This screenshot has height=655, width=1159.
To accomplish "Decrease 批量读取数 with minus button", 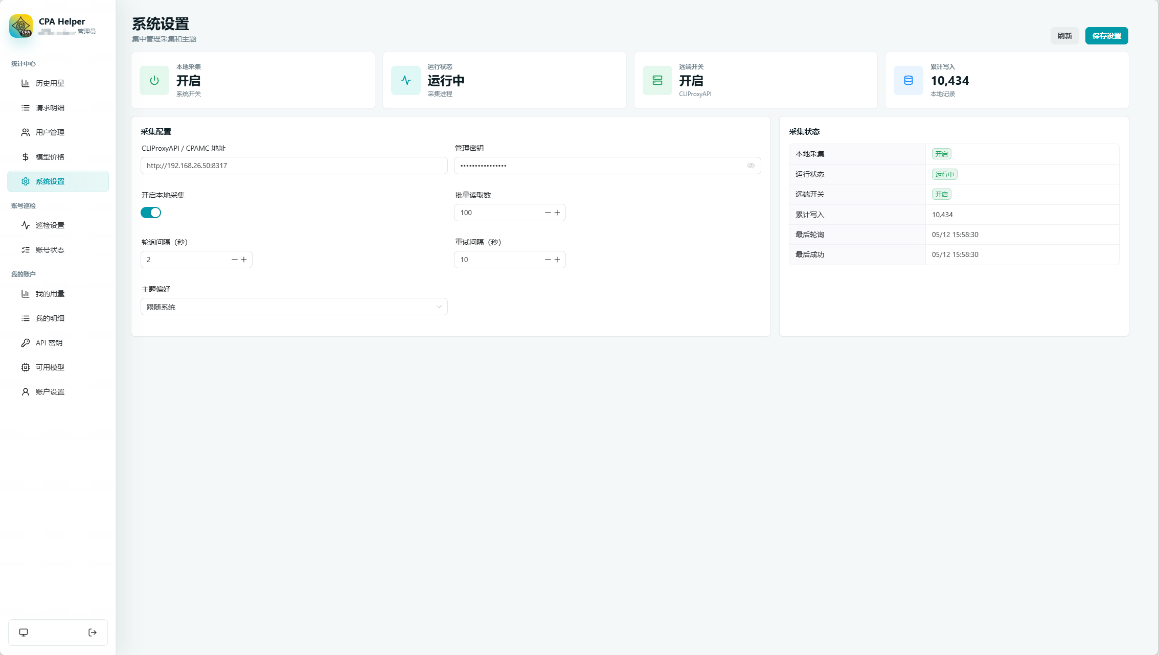I will 548,213.
